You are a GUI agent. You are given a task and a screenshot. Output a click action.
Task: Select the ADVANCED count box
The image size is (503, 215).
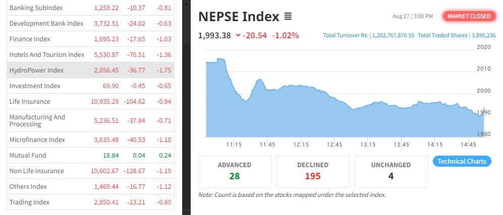(235, 171)
